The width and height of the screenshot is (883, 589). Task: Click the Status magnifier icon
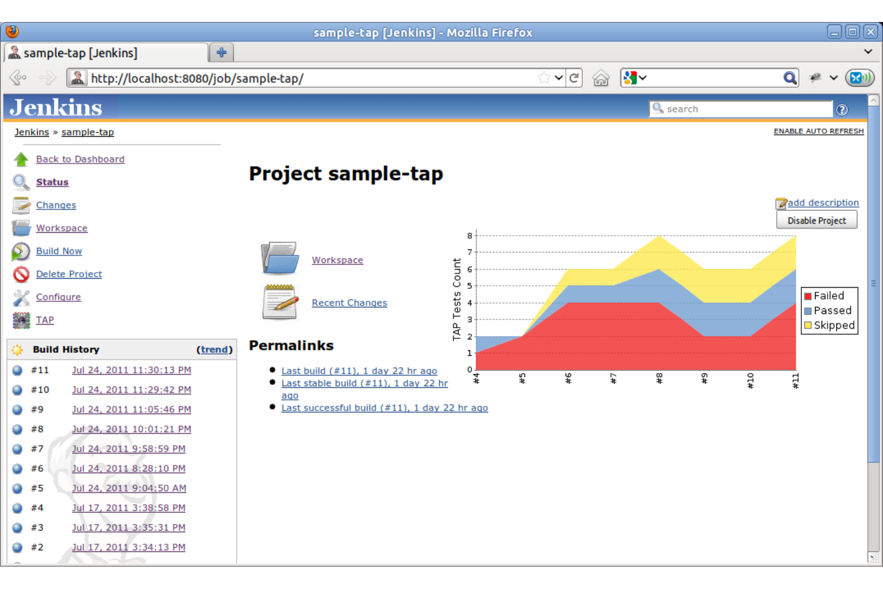21,182
